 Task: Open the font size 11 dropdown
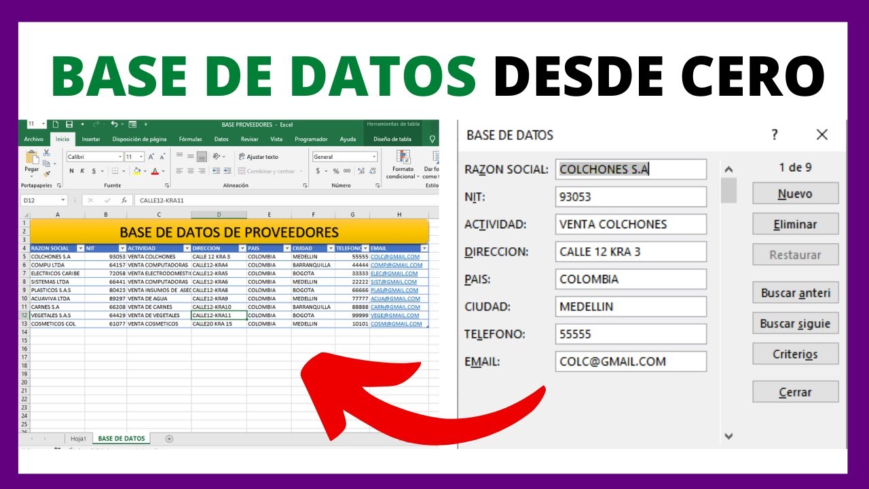click(x=141, y=157)
